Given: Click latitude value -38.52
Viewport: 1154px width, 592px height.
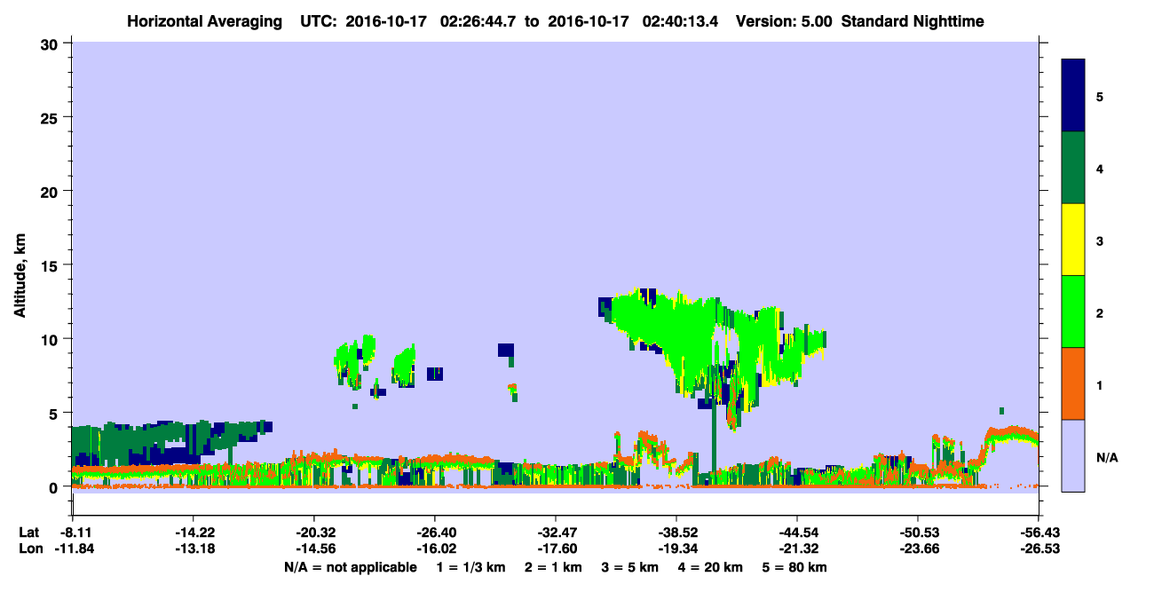Looking at the screenshot, I should tap(676, 533).
